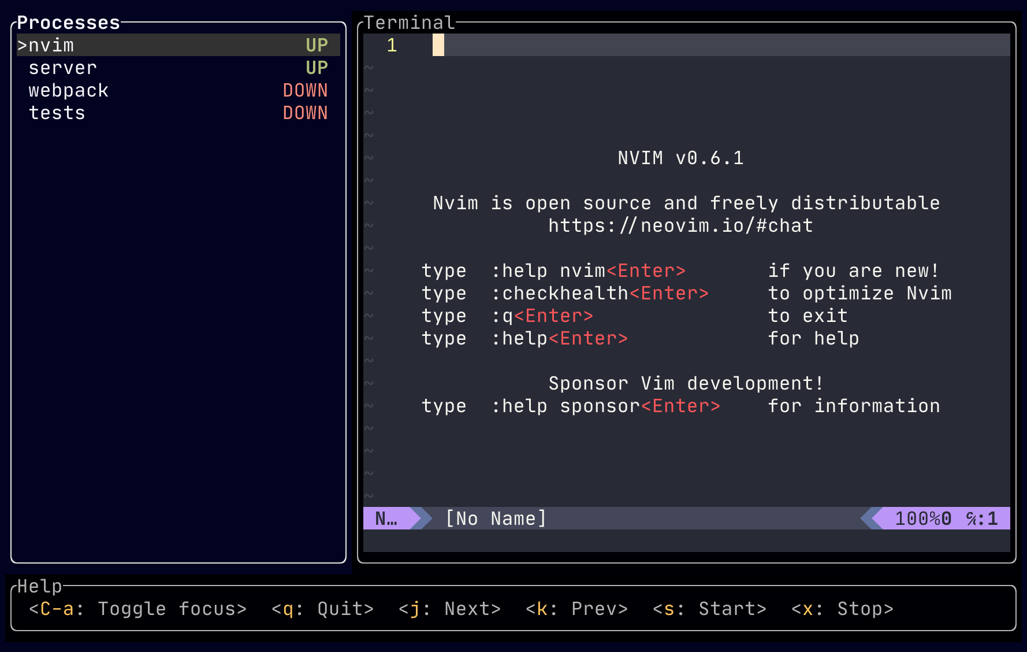This screenshot has width=1027, height=652.
Task: Click the [No Name] buffer name
Action: pos(496,518)
